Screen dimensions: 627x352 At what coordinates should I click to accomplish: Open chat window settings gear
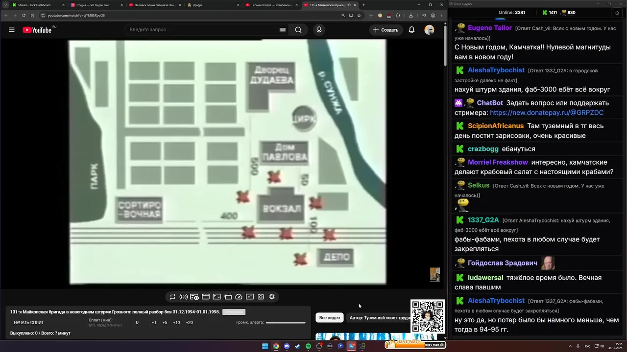(617, 13)
